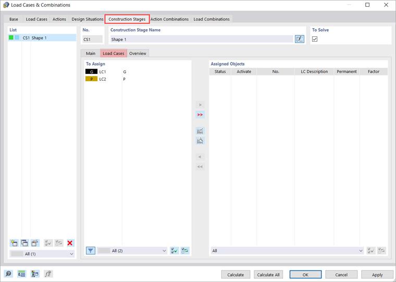
Task: Click the third icon in bottom-left toolbar
Action: coord(35,274)
